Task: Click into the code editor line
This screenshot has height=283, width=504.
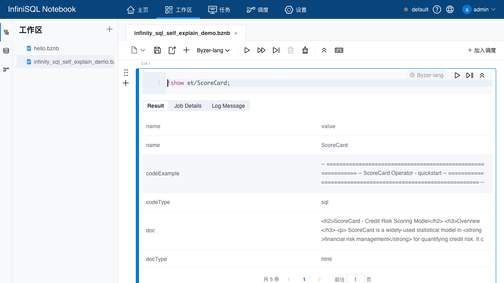Action: coord(329,83)
